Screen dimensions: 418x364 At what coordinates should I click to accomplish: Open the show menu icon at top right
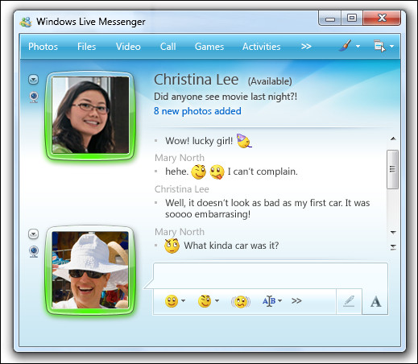point(383,46)
